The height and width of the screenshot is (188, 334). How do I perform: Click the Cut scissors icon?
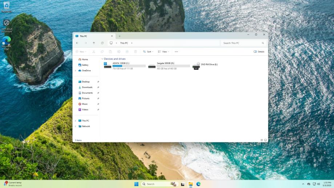(93, 52)
